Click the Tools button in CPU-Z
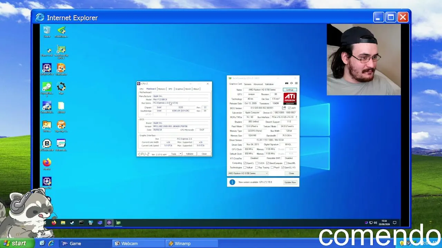Screen dimensions: 442x248 (174, 154)
